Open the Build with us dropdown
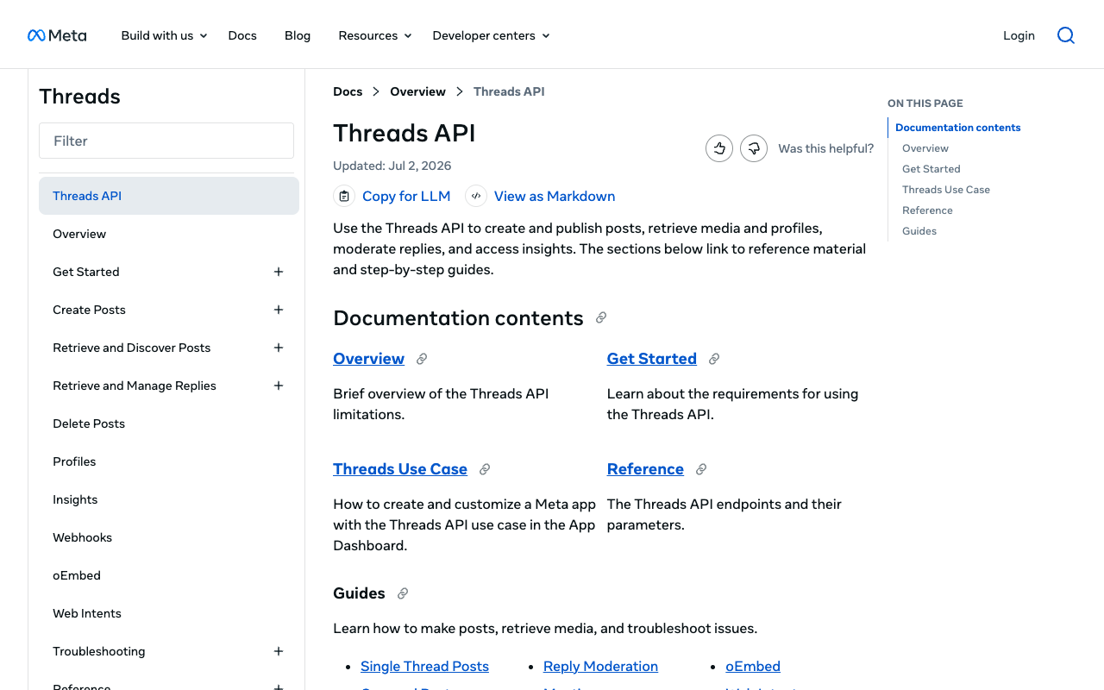This screenshot has width=1104, height=690. coord(164,35)
